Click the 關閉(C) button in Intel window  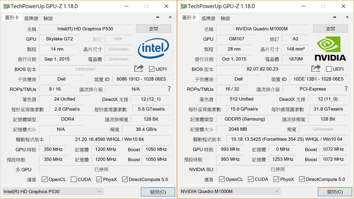(x=158, y=192)
